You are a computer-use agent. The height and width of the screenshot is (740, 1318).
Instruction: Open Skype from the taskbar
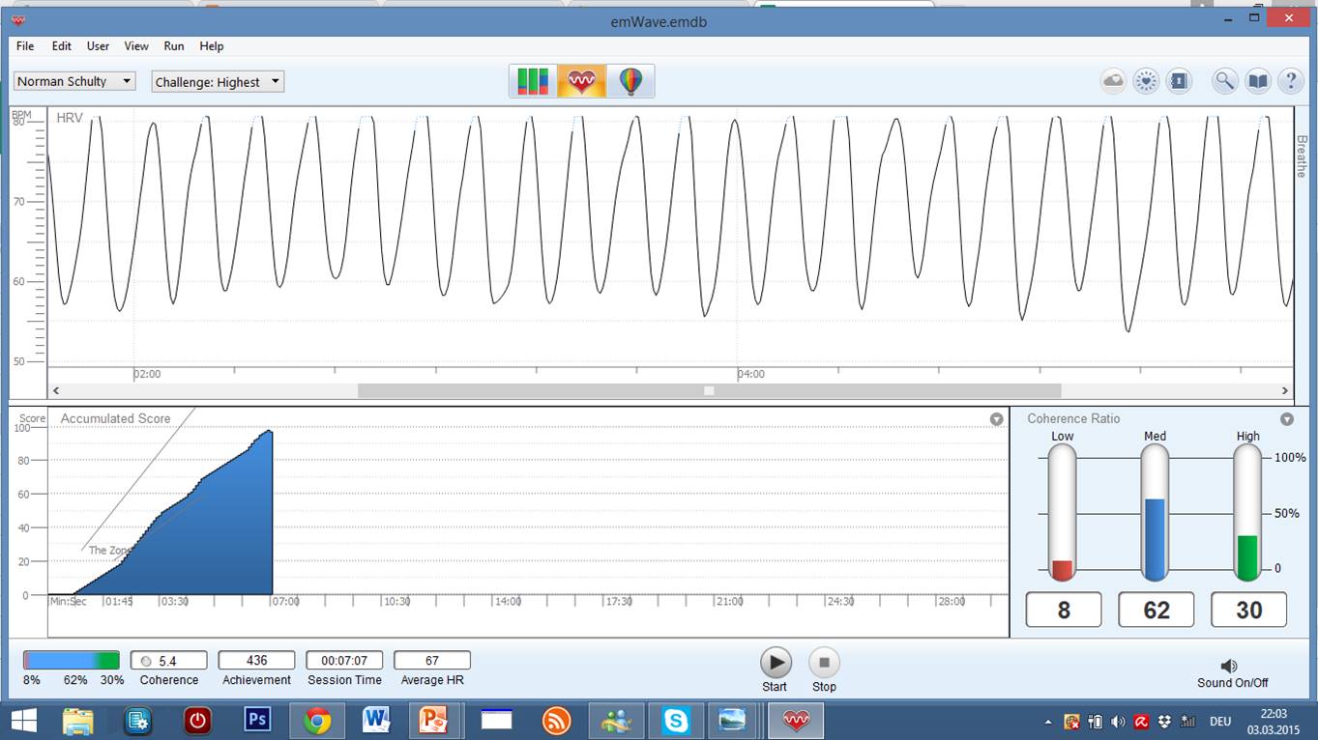click(x=676, y=721)
